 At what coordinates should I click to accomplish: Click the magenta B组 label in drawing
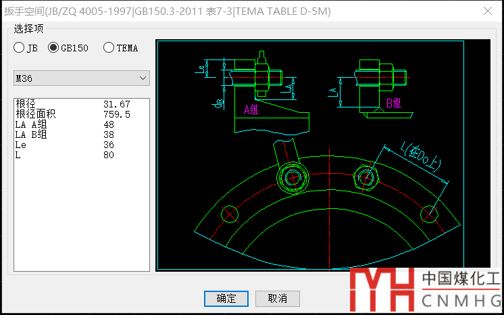point(393,103)
